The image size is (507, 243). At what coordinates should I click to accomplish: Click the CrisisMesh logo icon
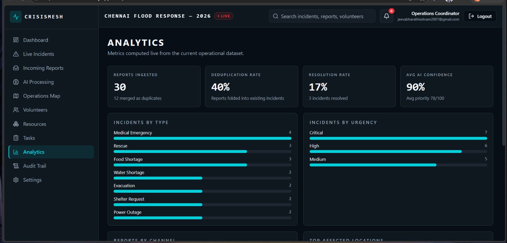[x=16, y=17]
